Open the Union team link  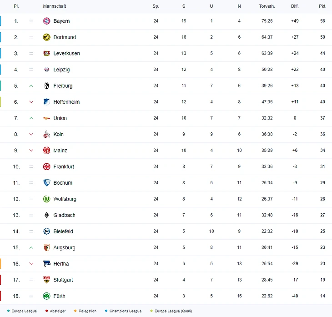[x=60, y=118]
